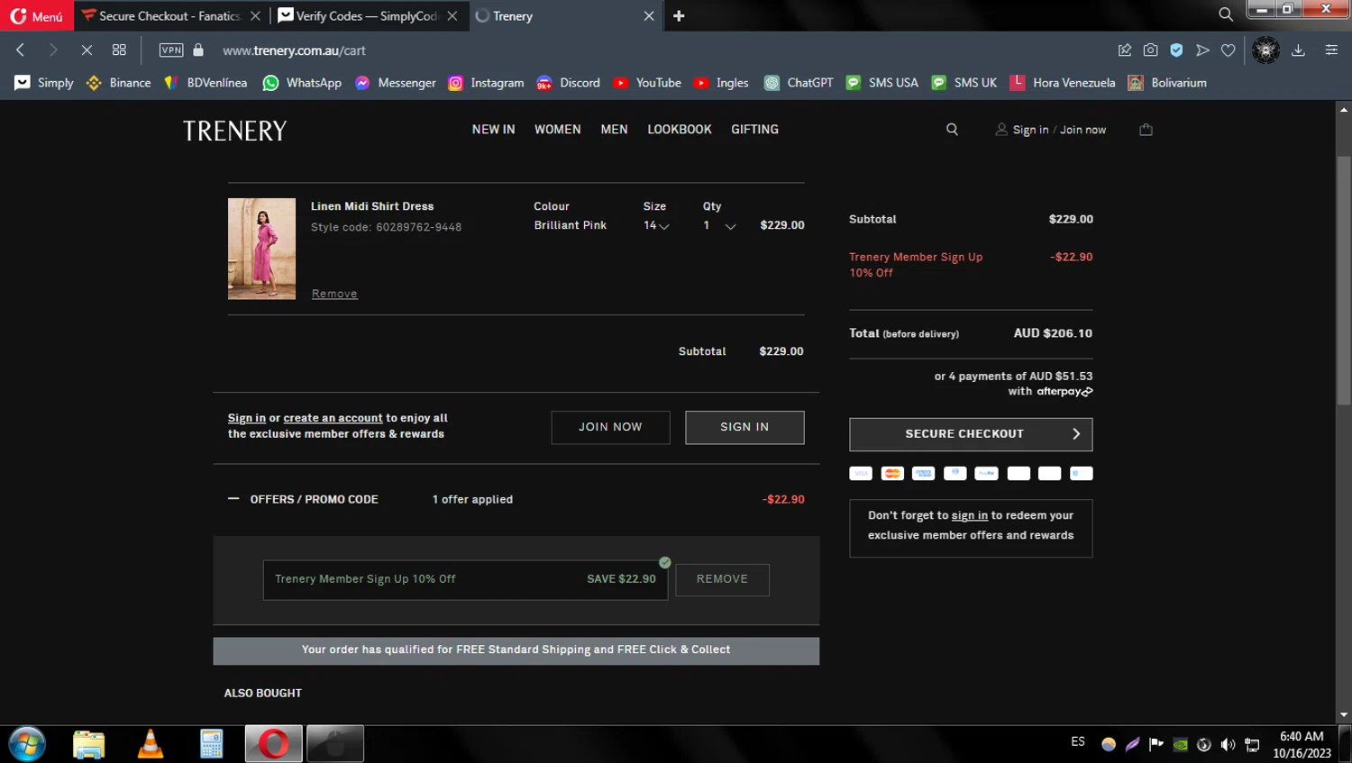Click the Linen Midi Shirt Dress title
The width and height of the screenshot is (1352, 763).
click(372, 206)
